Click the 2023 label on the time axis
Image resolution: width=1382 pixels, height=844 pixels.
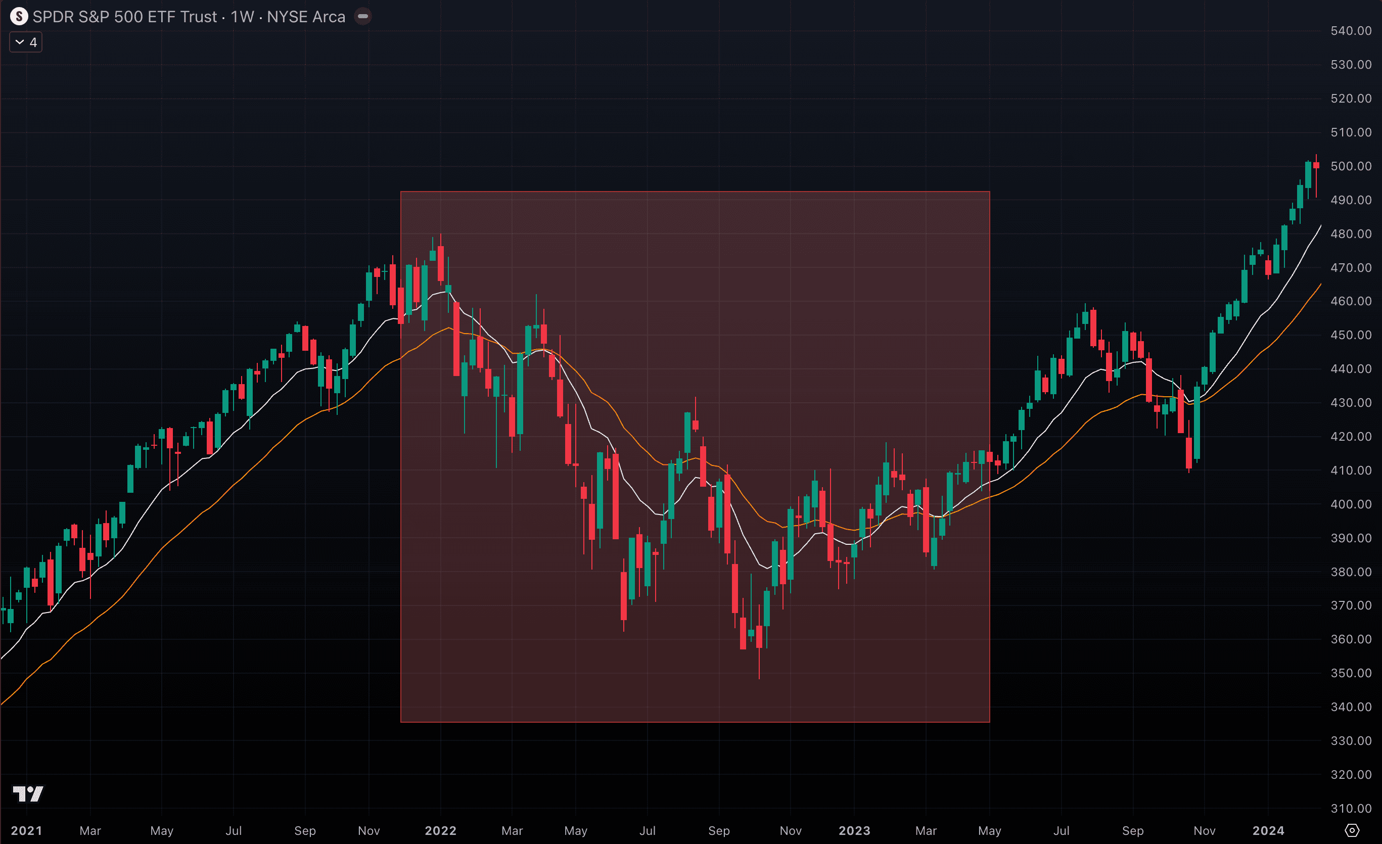[854, 830]
